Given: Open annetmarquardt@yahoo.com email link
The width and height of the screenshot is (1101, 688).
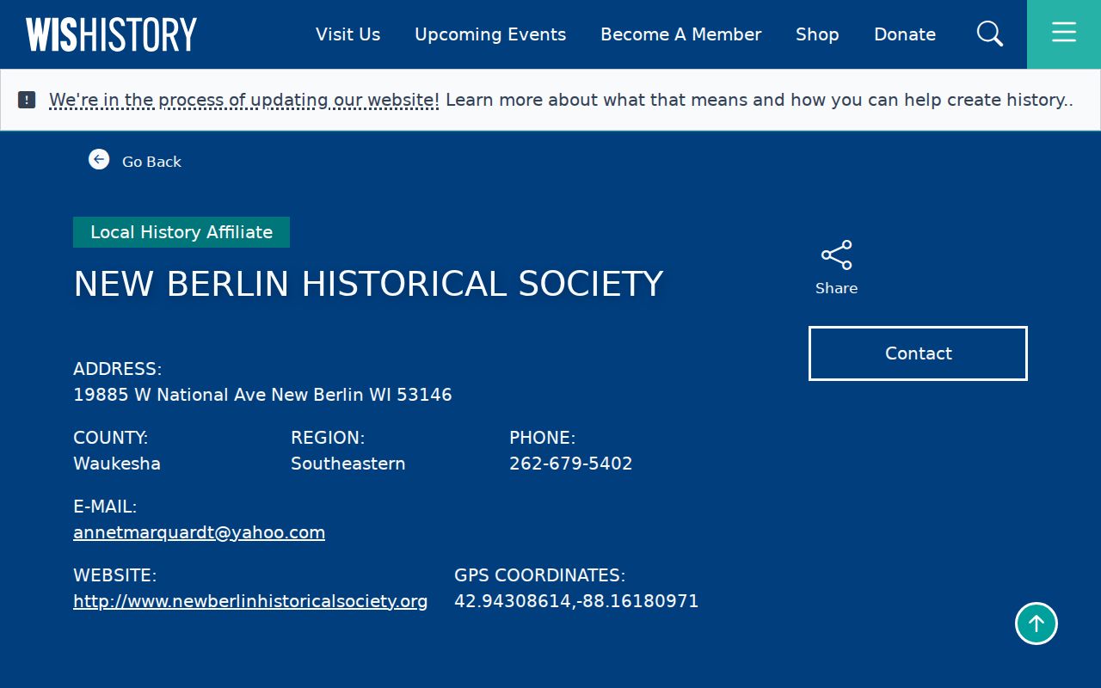Looking at the screenshot, I should (199, 532).
